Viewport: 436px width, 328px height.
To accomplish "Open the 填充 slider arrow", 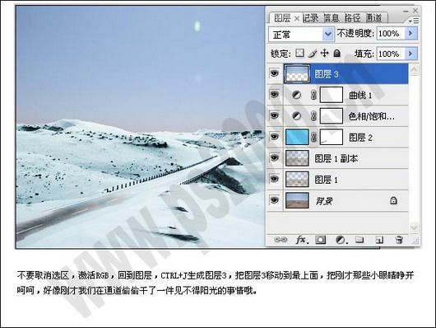I will (x=410, y=54).
